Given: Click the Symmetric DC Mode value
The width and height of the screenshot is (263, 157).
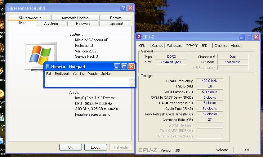Looking at the screenshot, I should (x=233, y=62).
